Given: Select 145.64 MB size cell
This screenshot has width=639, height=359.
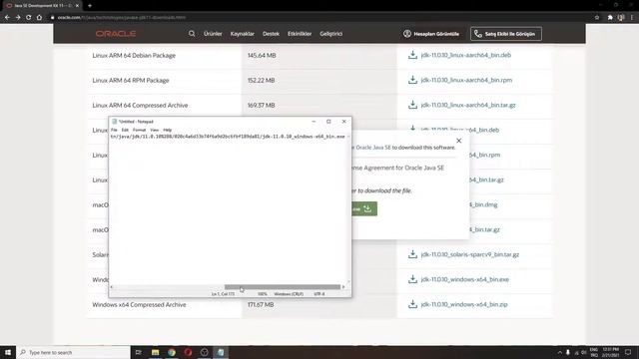Looking at the screenshot, I should pyautogui.click(x=262, y=56).
